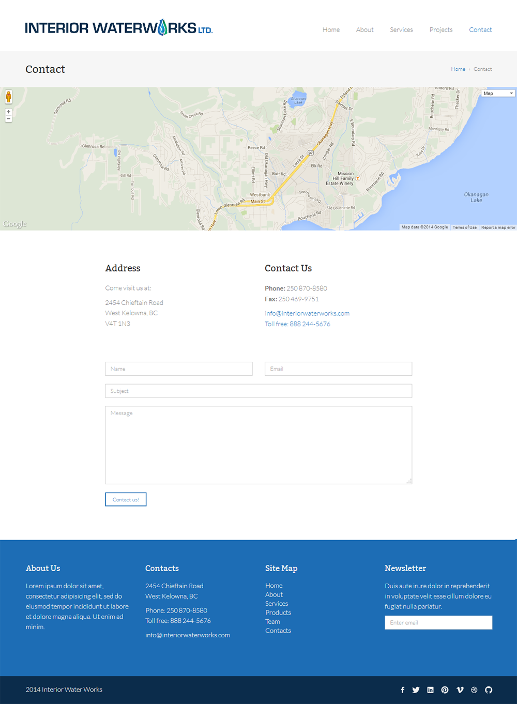Expand the Map type dropdown
The height and width of the screenshot is (704, 517).
coord(498,94)
